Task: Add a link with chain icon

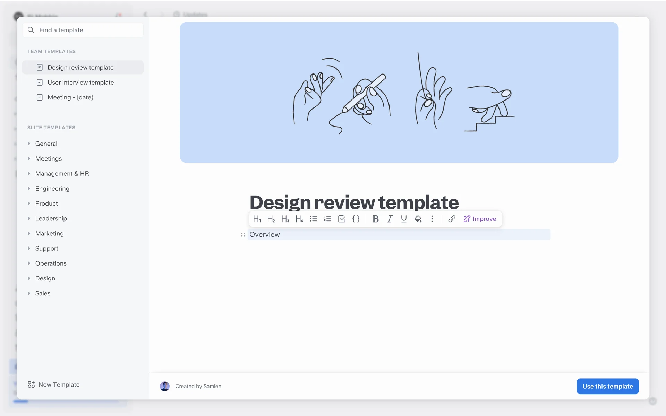Action: tap(452, 219)
